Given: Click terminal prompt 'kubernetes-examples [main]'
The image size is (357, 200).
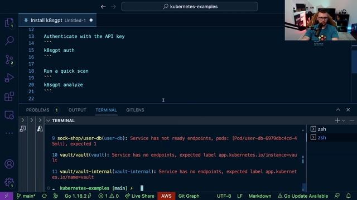Looking at the screenshot, I should 94,188.
